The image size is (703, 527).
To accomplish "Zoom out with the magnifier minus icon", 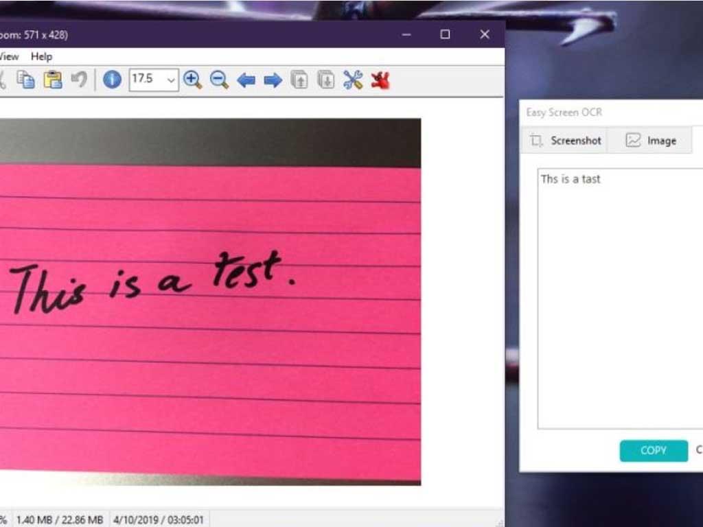I will pyautogui.click(x=219, y=80).
